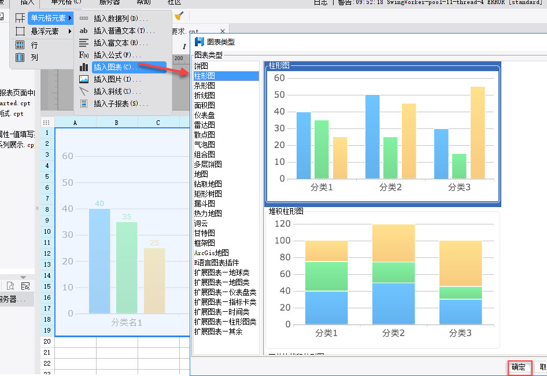Screen dimensions: 547x376
Task: Select R语言图表插件 in chart type list
Action: pos(226,263)
